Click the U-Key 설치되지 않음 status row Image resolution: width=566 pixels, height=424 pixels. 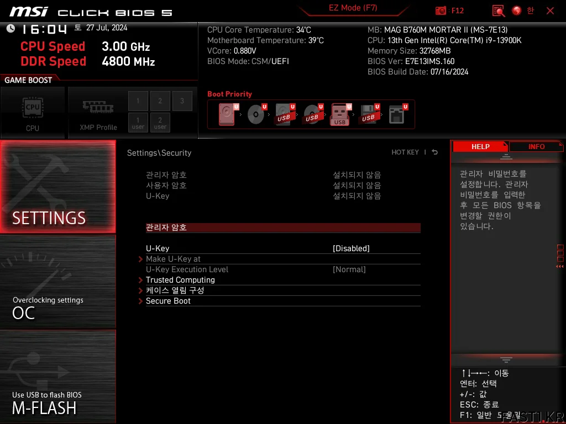(264, 196)
